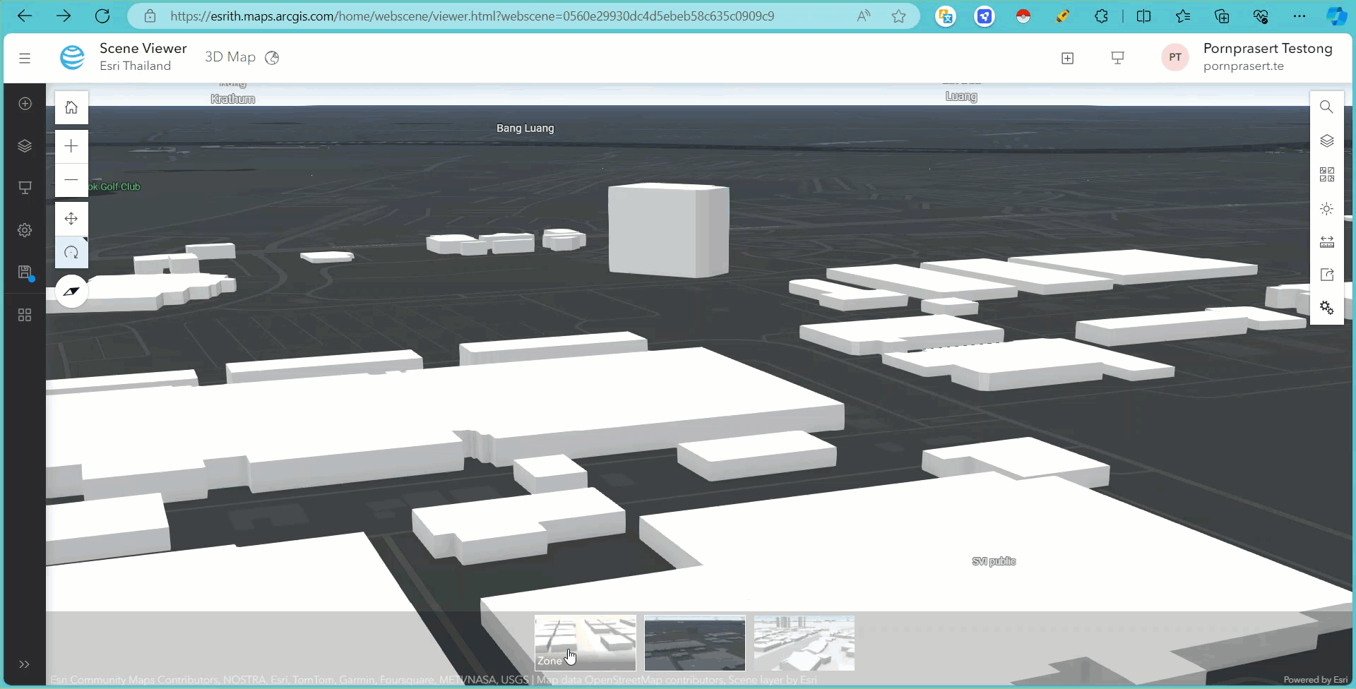This screenshot has width=1356, height=689.
Task: Open scene Settings gear in left sidebar
Action: pyautogui.click(x=25, y=230)
